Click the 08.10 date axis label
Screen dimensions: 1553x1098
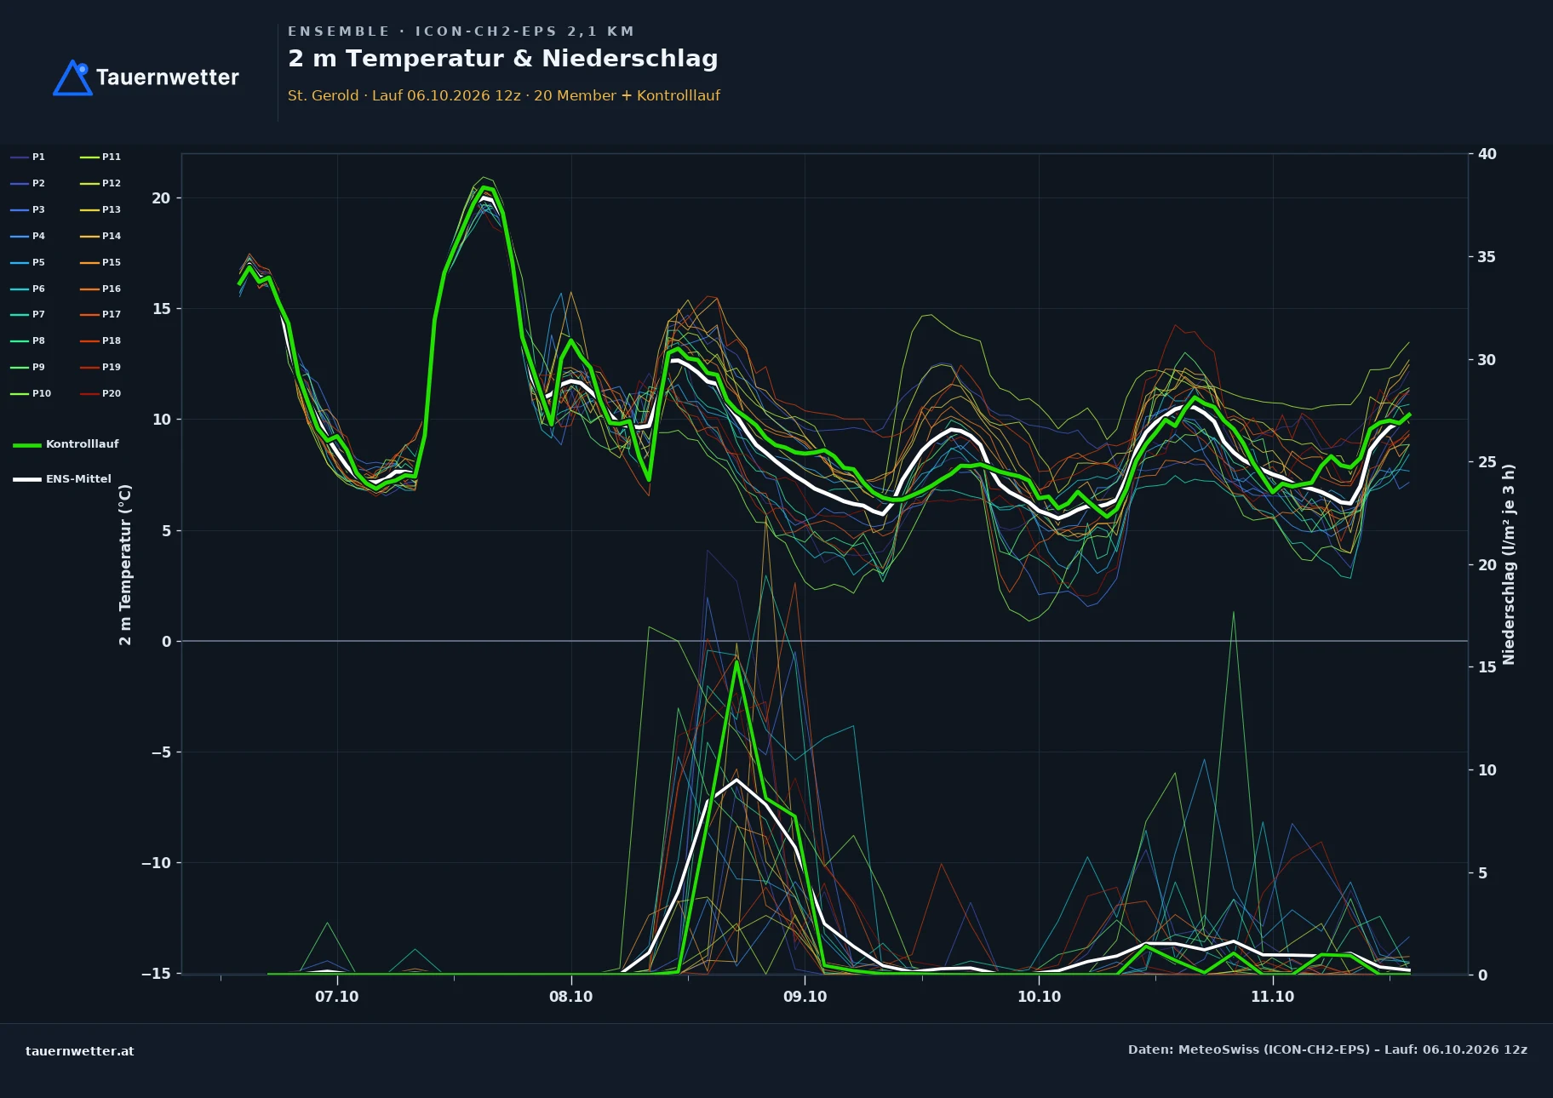tap(571, 997)
